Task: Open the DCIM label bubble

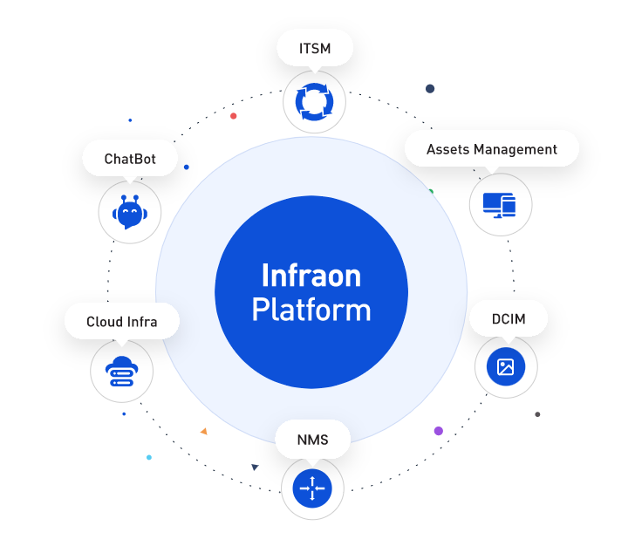Action: pos(509,319)
